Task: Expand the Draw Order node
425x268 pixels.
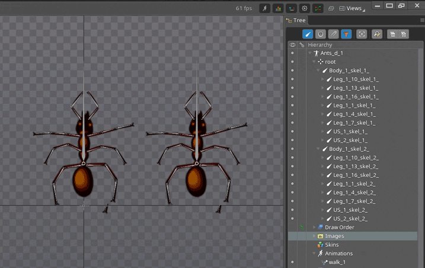Action: (x=314, y=227)
